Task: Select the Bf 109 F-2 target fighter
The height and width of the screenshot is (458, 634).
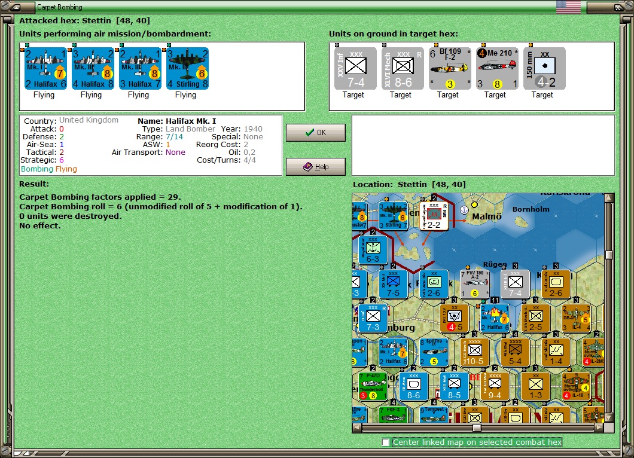Action: [x=450, y=68]
